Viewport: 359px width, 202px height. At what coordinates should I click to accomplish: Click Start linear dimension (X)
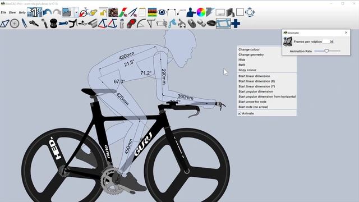(x=257, y=81)
